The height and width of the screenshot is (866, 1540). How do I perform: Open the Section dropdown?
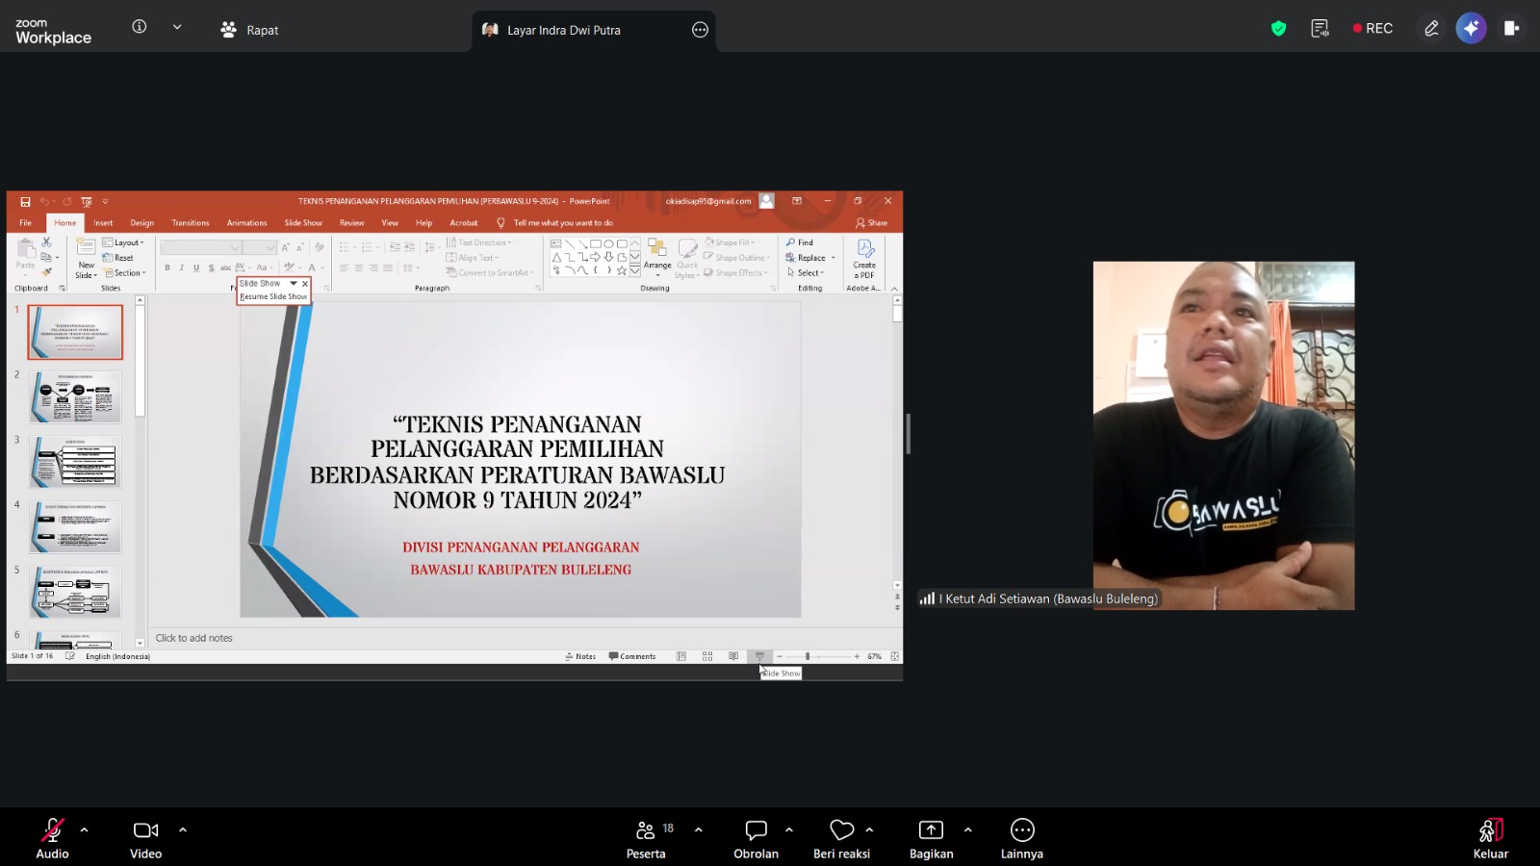pyautogui.click(x=125, y=273)
